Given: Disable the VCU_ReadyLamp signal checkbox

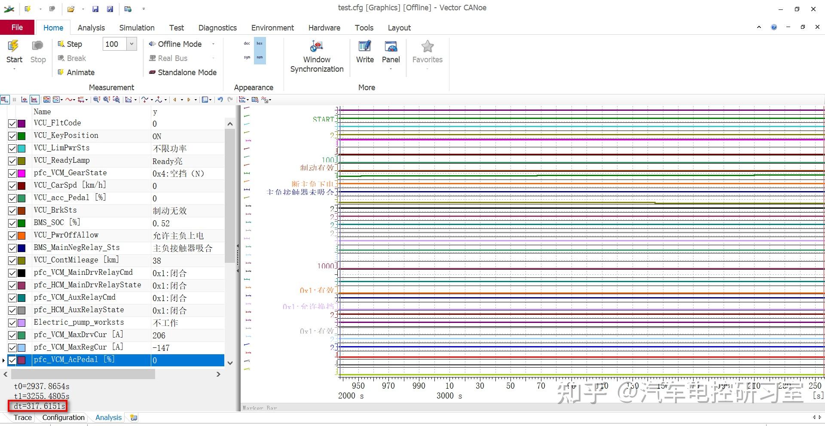Looking at the screenshot, I should (12, 161).
